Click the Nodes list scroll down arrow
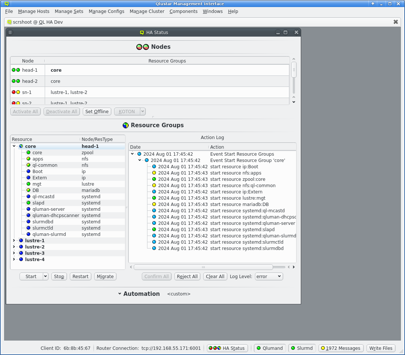The width and height of the screenshot is (405, 355). point(294,102)
